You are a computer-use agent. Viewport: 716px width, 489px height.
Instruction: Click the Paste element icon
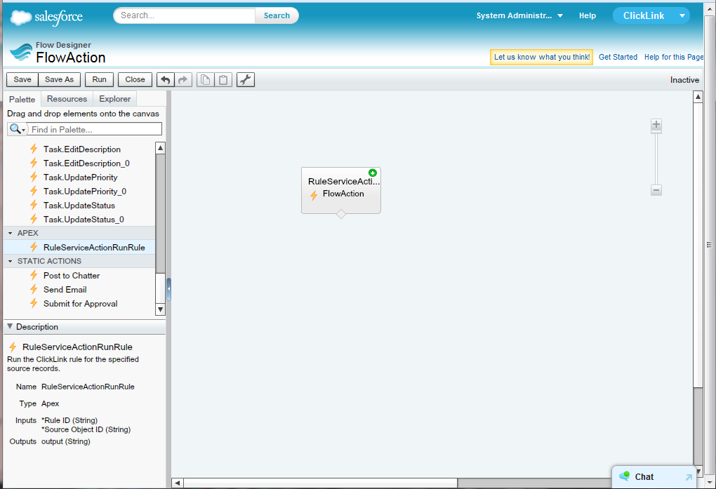[223, 79]
